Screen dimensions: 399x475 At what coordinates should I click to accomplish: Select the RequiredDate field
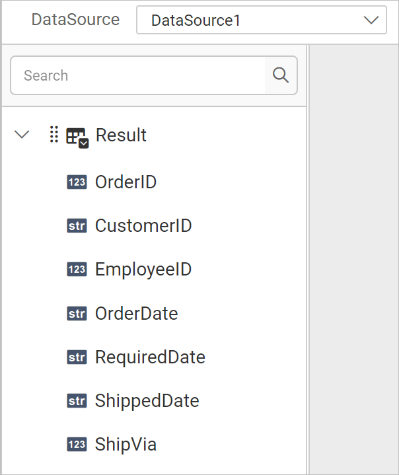coord(150,357)
